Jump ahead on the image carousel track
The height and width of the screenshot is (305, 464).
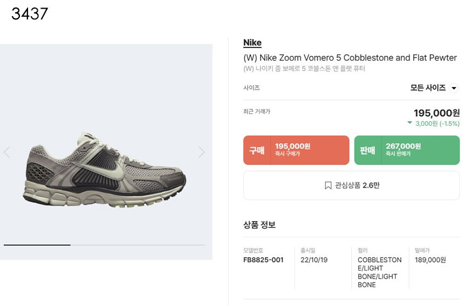pyautogui.click(x=138, y=245)
